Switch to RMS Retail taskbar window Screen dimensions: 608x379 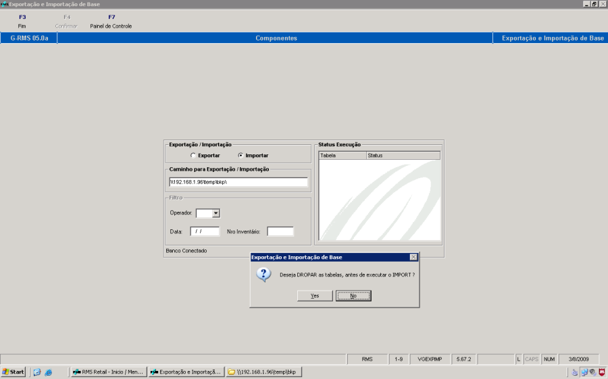[x=109, y=372]
